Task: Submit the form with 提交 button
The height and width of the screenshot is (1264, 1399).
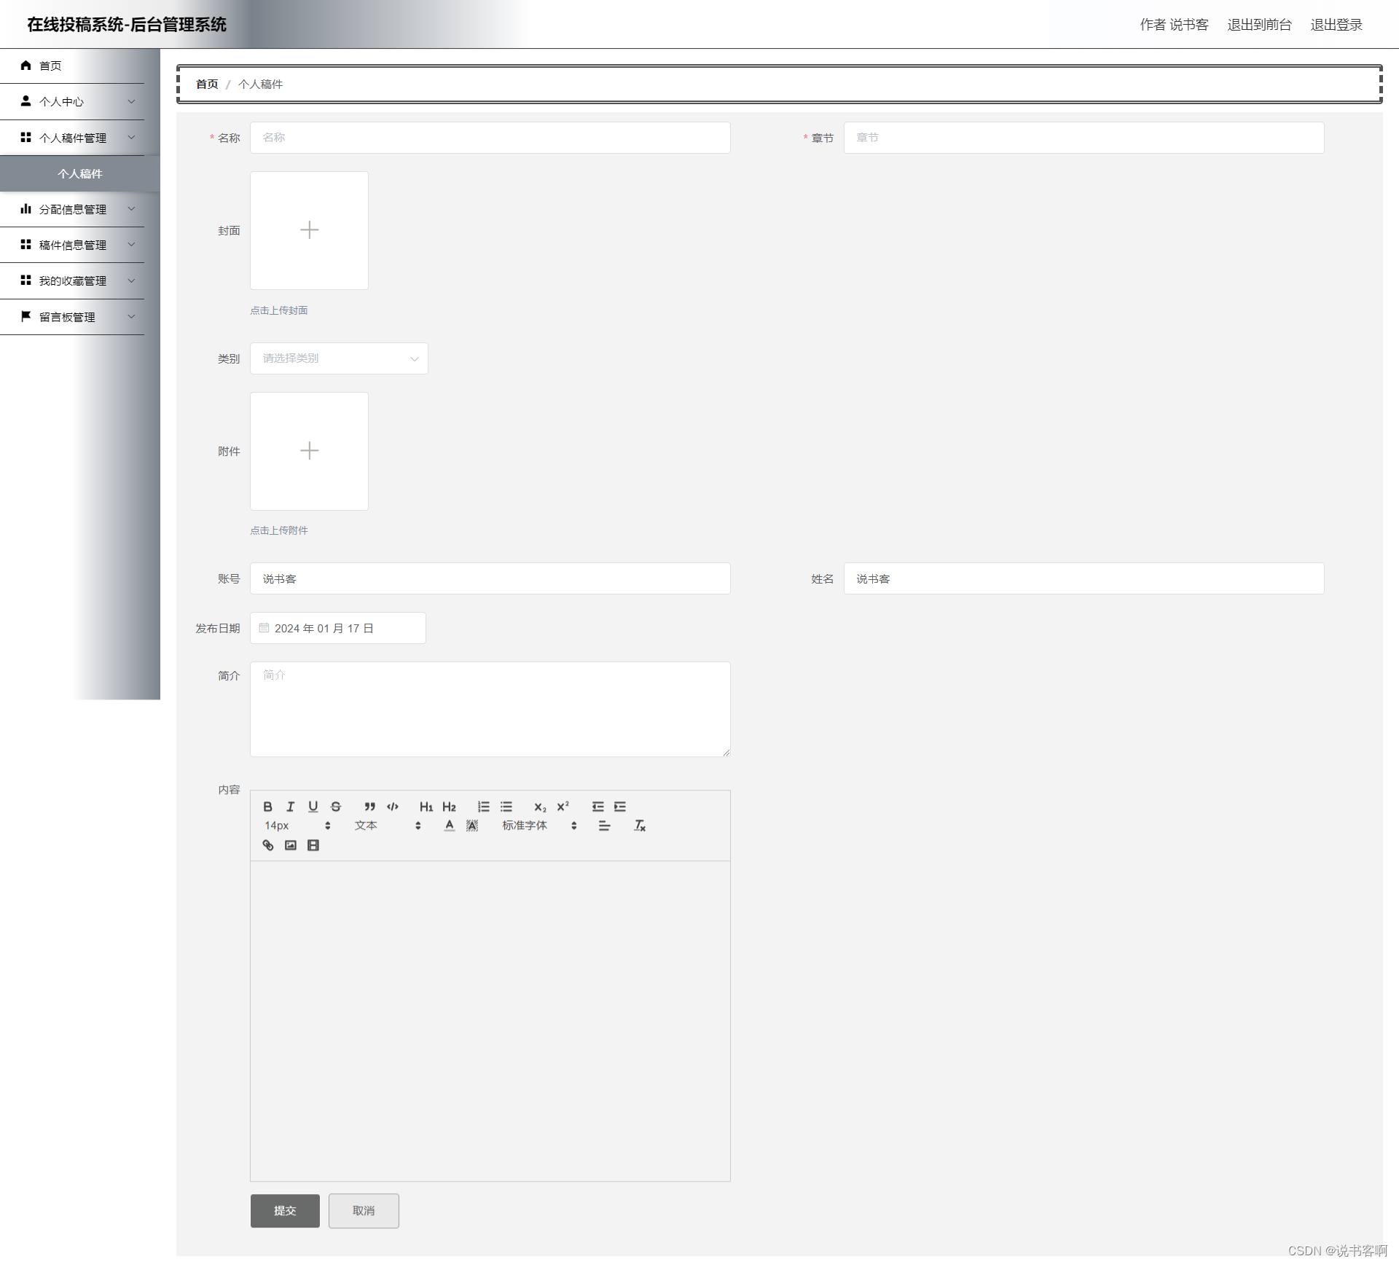Action: [x=285, y=1211]
